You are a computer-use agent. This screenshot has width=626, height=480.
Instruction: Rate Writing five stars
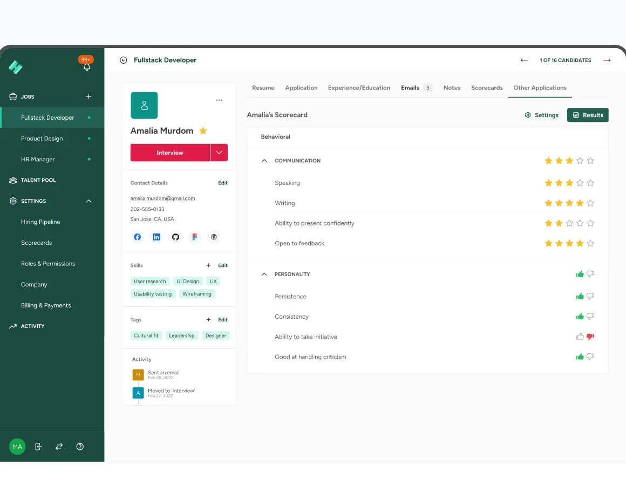tap(590, 203)
